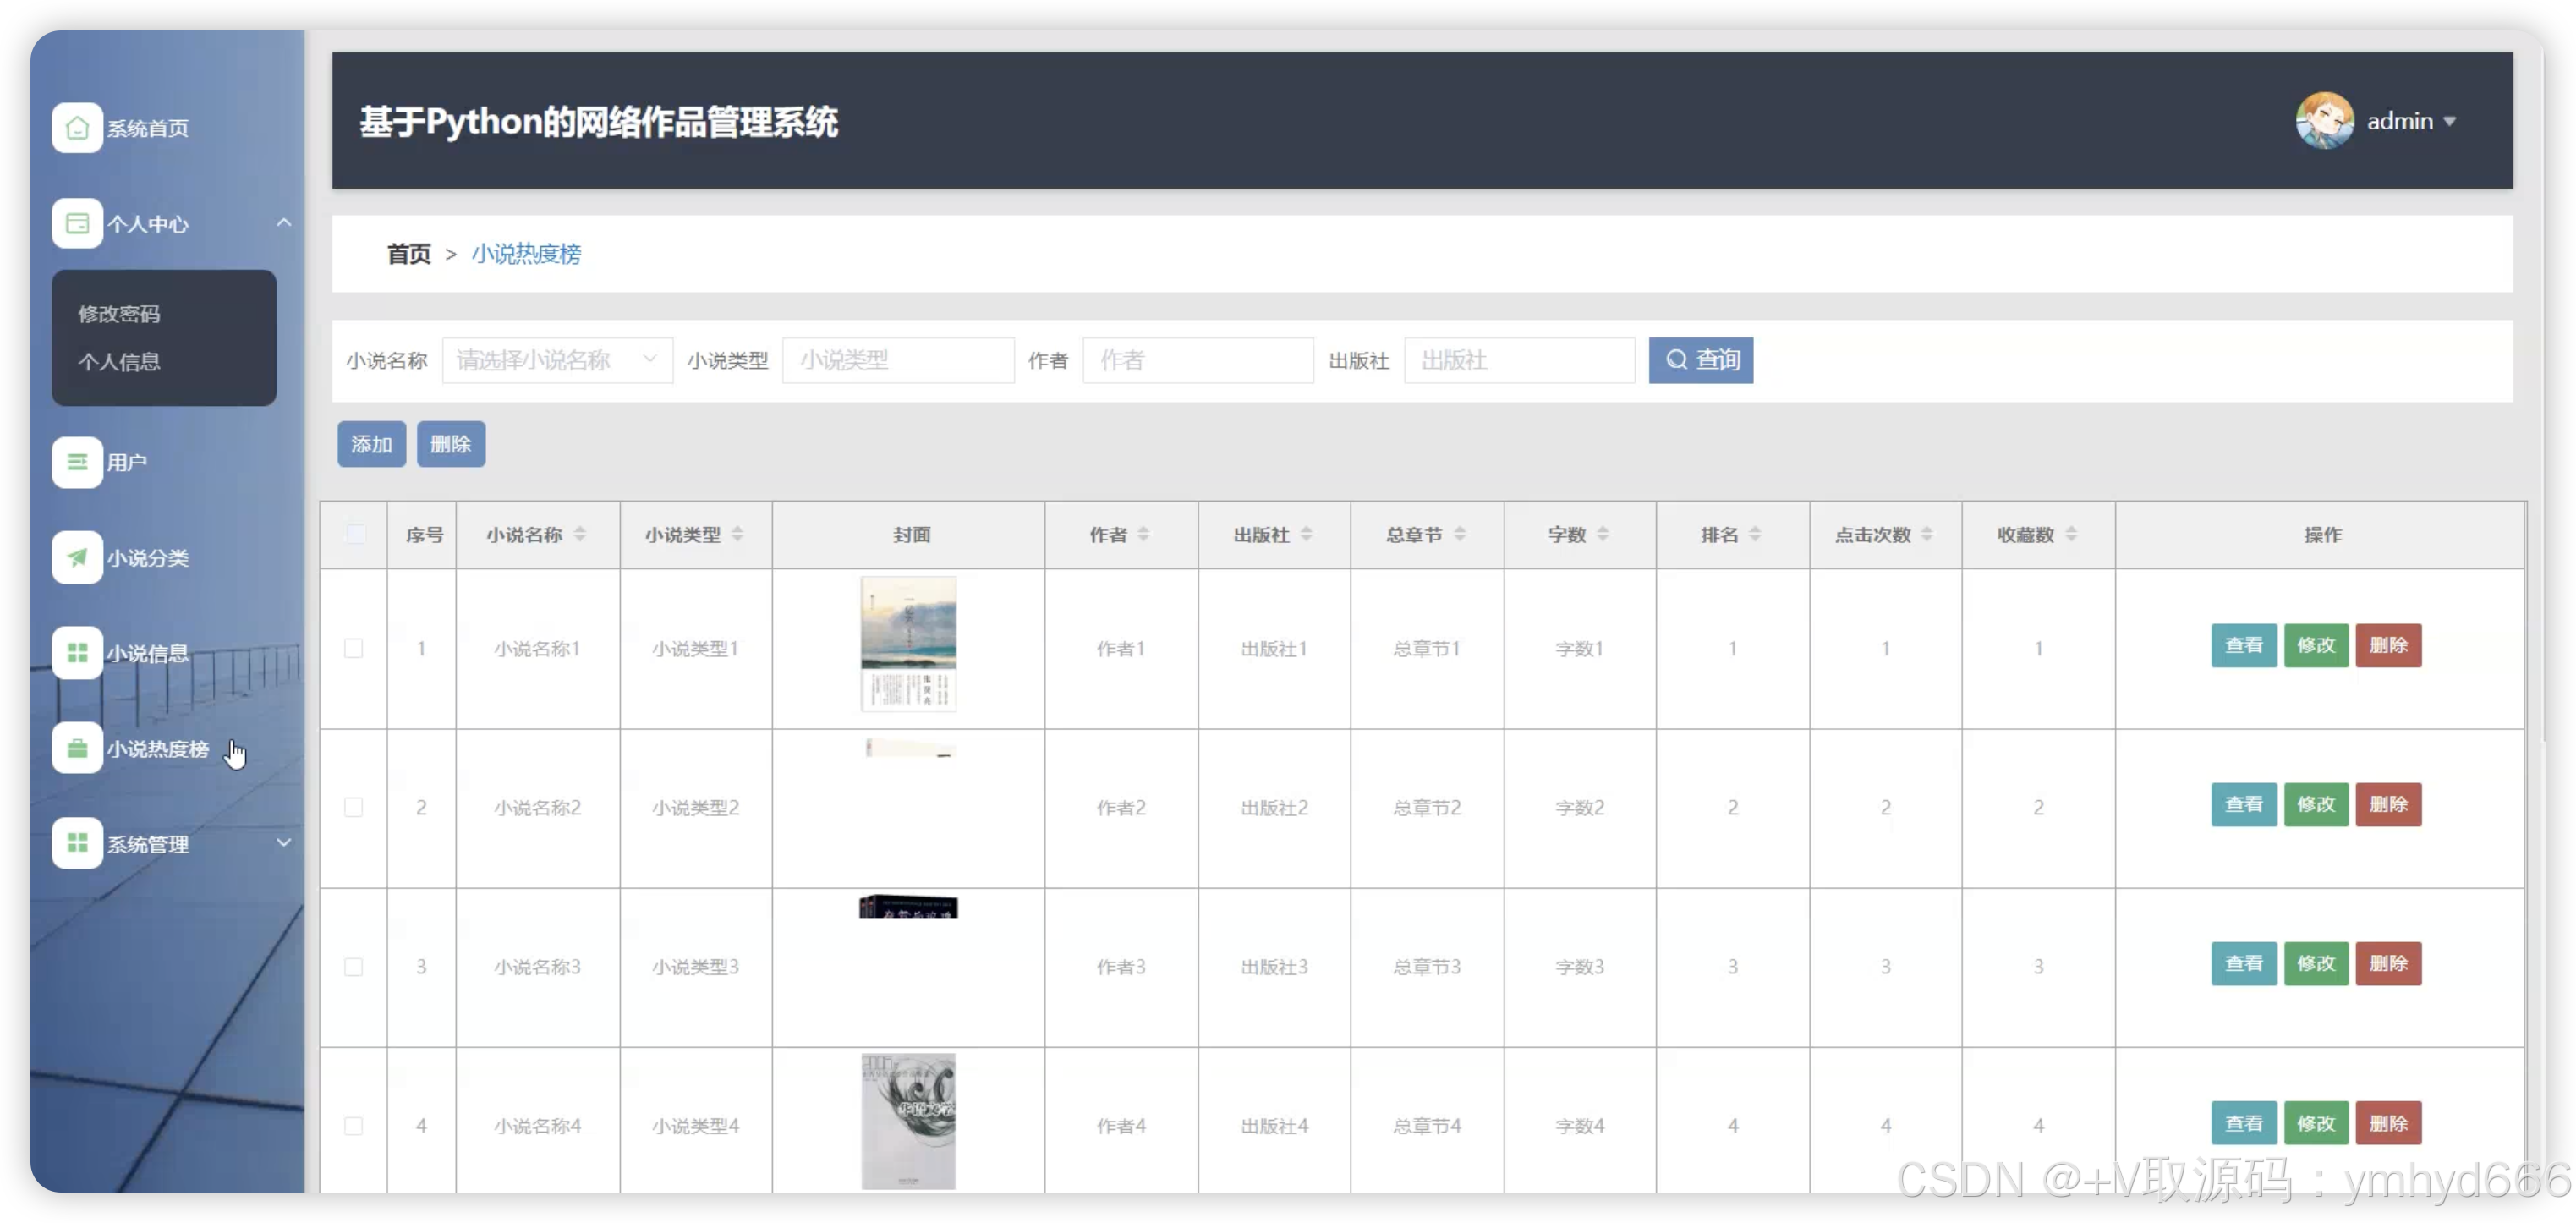Expand the 系统管理 menu chevron

click(284, 843)
